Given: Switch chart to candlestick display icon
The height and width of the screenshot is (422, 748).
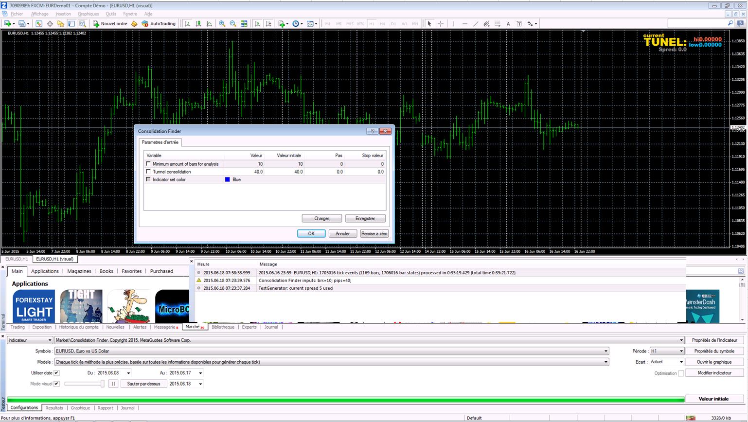Looking at the screenshot, I should tap(198, 23).
